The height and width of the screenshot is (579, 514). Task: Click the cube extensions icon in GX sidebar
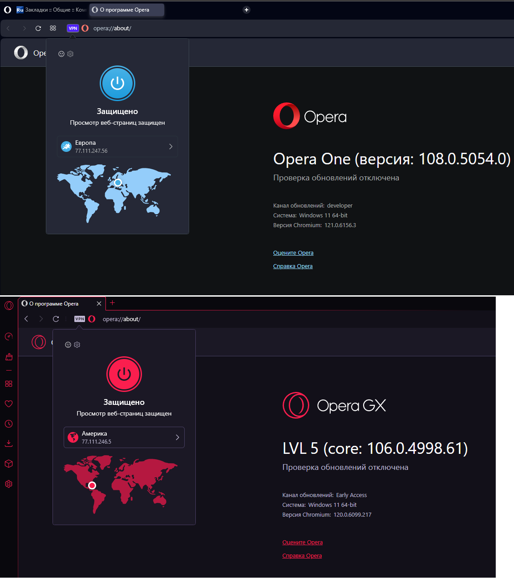(8, 464)
